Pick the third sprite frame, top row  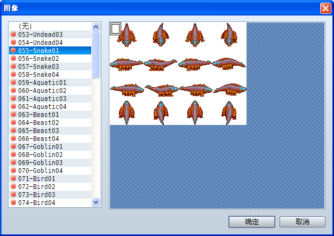pos(195,35)
